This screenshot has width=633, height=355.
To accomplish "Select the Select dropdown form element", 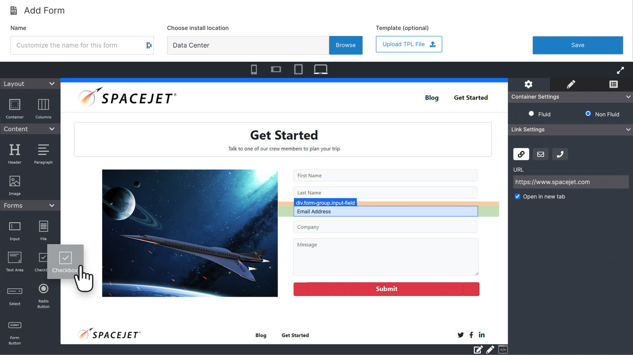I will 15,296.
